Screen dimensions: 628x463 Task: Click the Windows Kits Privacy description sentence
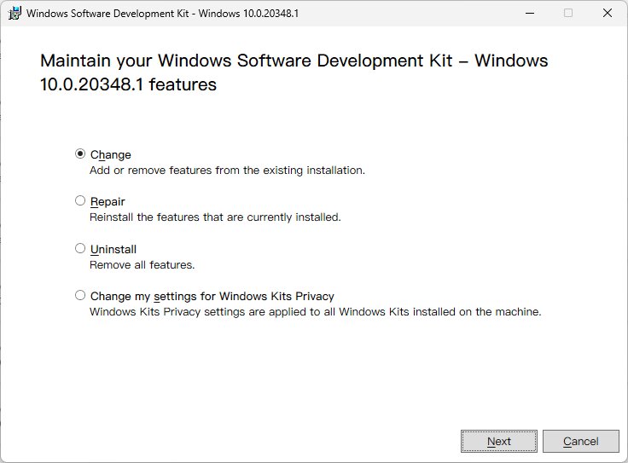tap(316, 312)
